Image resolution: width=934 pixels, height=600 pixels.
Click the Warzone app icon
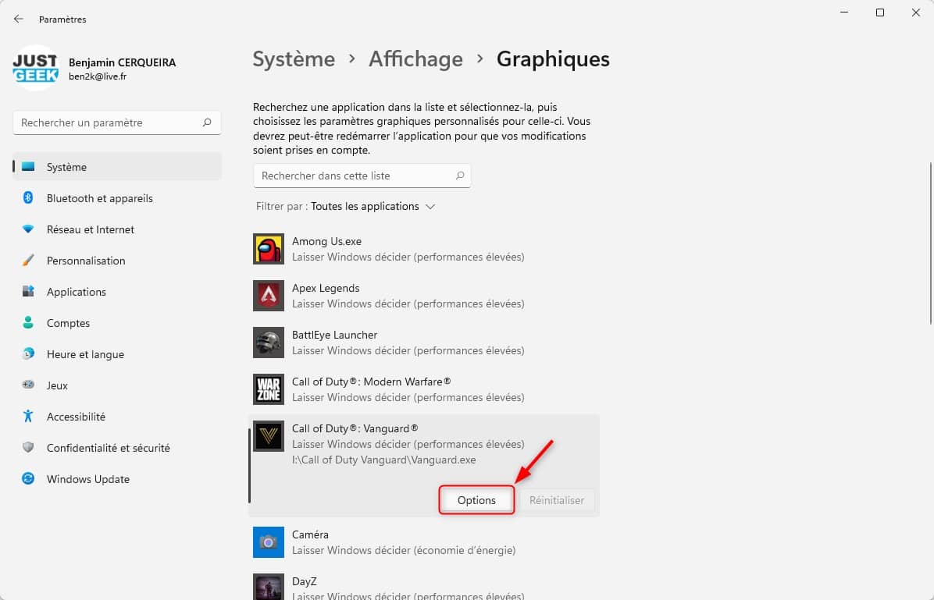click(269, 389)
